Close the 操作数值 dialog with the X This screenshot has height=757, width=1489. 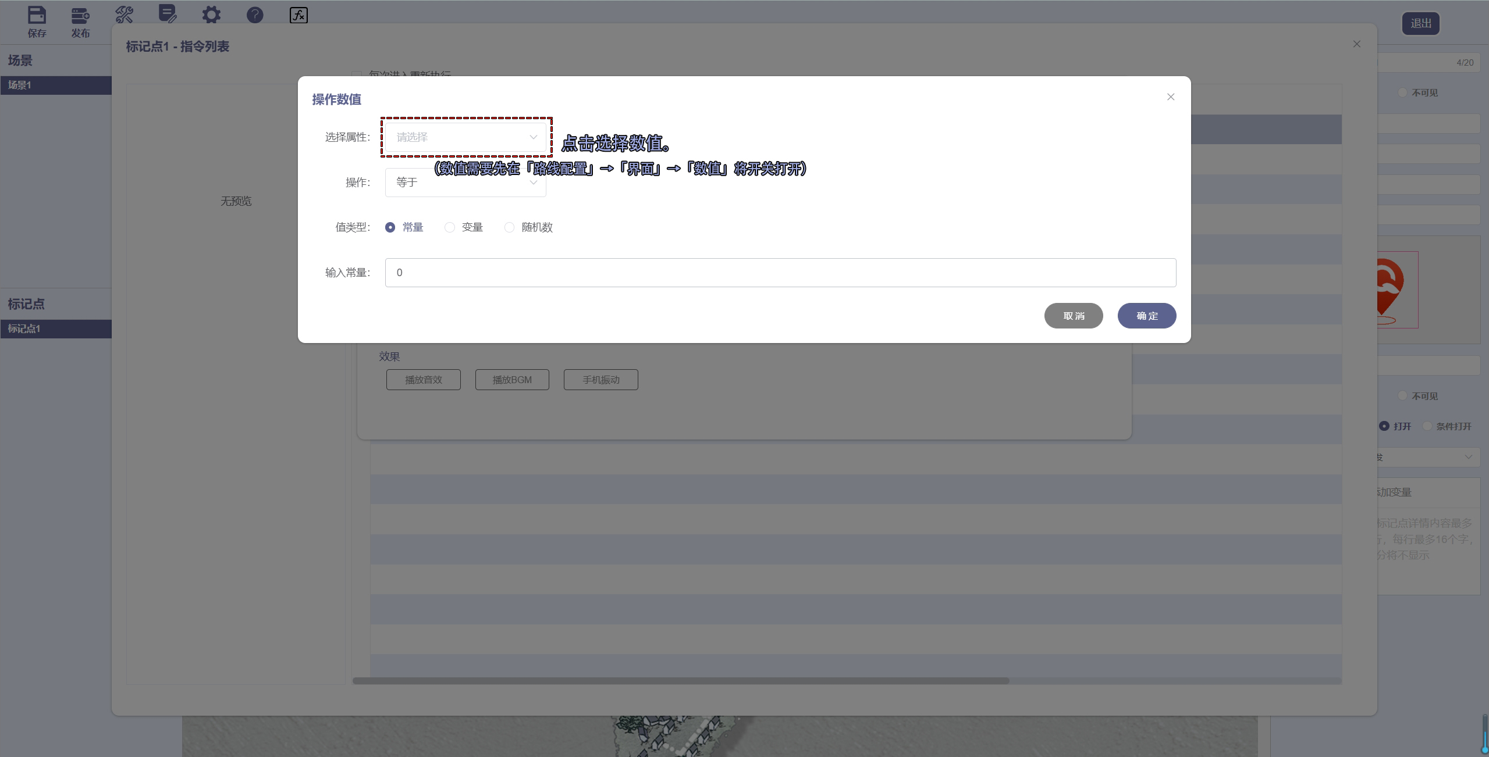1171,97
